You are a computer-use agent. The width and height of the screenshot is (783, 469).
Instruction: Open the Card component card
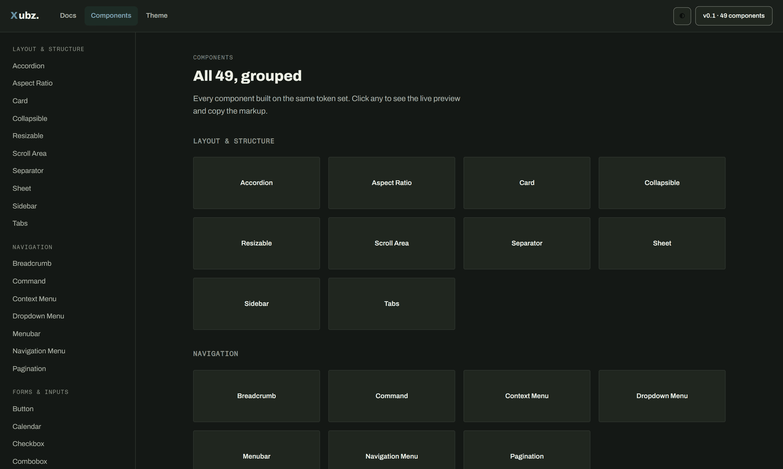pos(527,183)
